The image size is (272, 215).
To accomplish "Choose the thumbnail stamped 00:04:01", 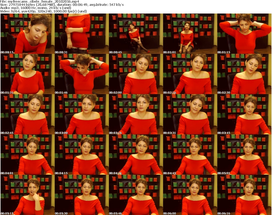I will pos(27,155).
